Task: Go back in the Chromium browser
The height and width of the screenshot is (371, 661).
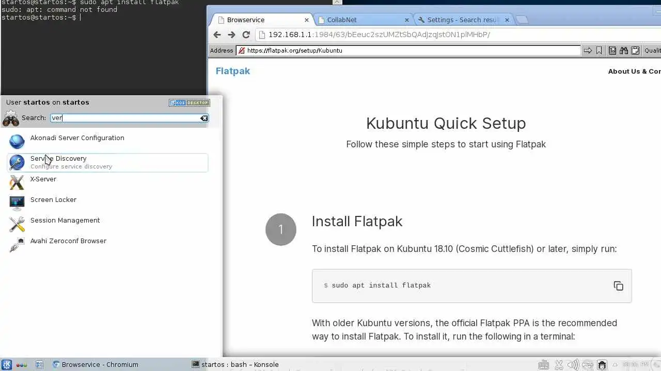Action: click(217, 35)
